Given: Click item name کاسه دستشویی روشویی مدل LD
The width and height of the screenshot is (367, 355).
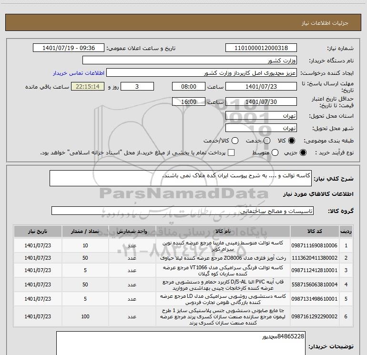Looking at the screenshot, I should 223,299.
